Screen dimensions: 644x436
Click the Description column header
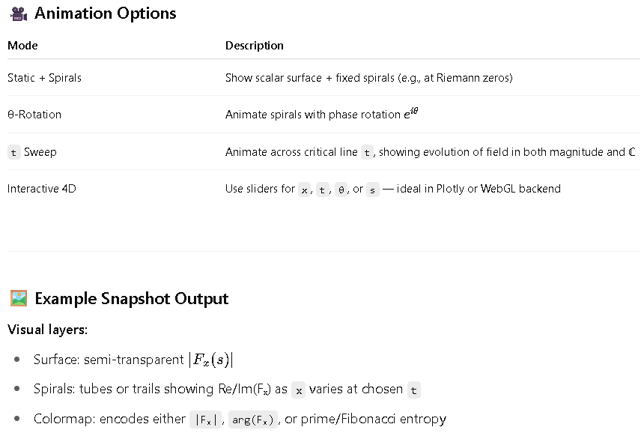(255, 45)
